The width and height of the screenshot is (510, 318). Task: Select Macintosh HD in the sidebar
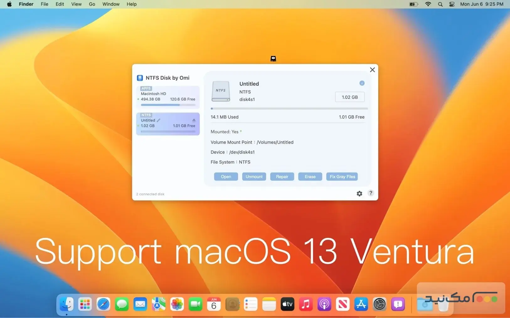(168, 96)
